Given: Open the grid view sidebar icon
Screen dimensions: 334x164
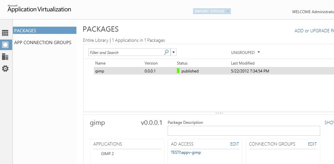Looking at the screenshot, I should click(x=5, y=33).
